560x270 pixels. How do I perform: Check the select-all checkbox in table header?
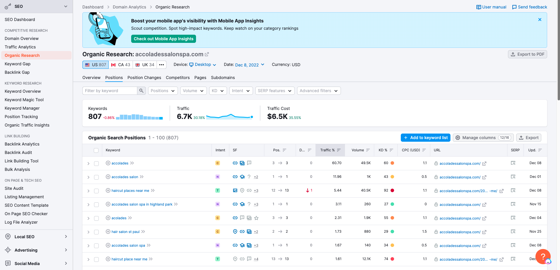(x=96, y=150)
